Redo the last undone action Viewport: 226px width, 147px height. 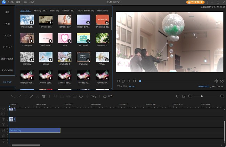click(19, 96)
